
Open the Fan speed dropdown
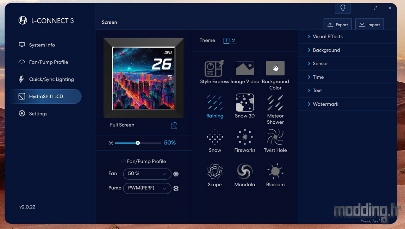click(x=147, y=174)
